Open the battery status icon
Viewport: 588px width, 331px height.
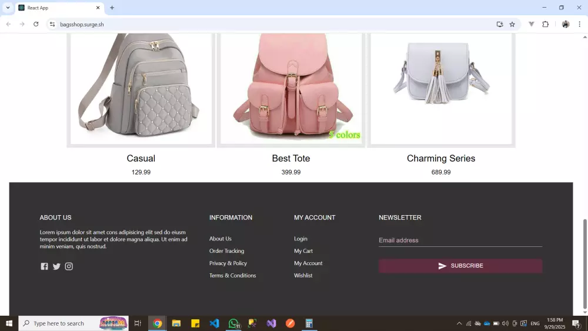496,323
